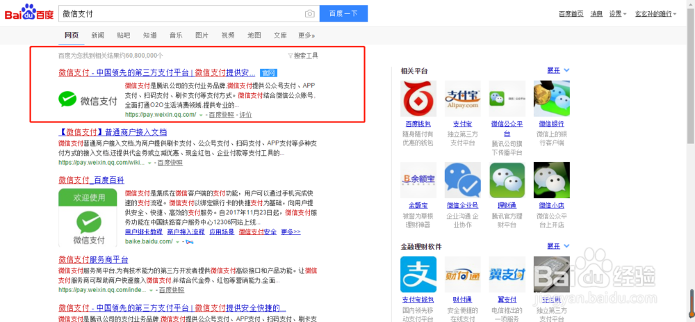
Task: Expand arrow beside baike.baidu.com/ URL
Action: click(178, 242)
